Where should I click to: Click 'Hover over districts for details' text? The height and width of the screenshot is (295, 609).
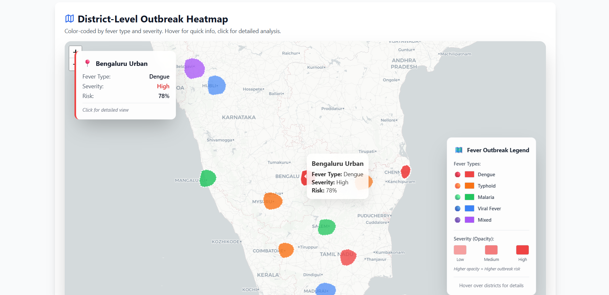491,286
